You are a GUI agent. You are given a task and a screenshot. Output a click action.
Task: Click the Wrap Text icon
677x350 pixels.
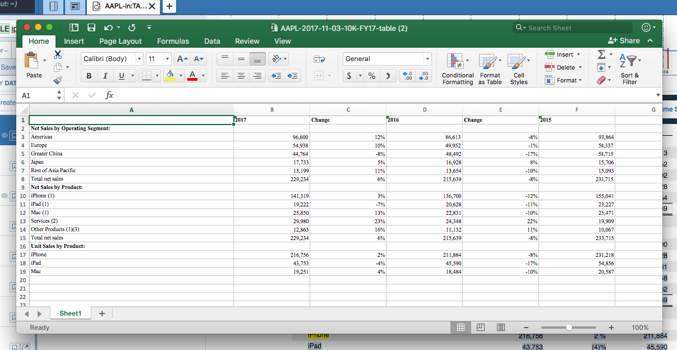[x=319, y=59]
